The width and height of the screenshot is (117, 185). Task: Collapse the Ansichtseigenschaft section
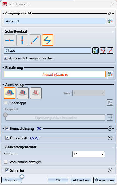pyautogui.click(x=4, y=147)
